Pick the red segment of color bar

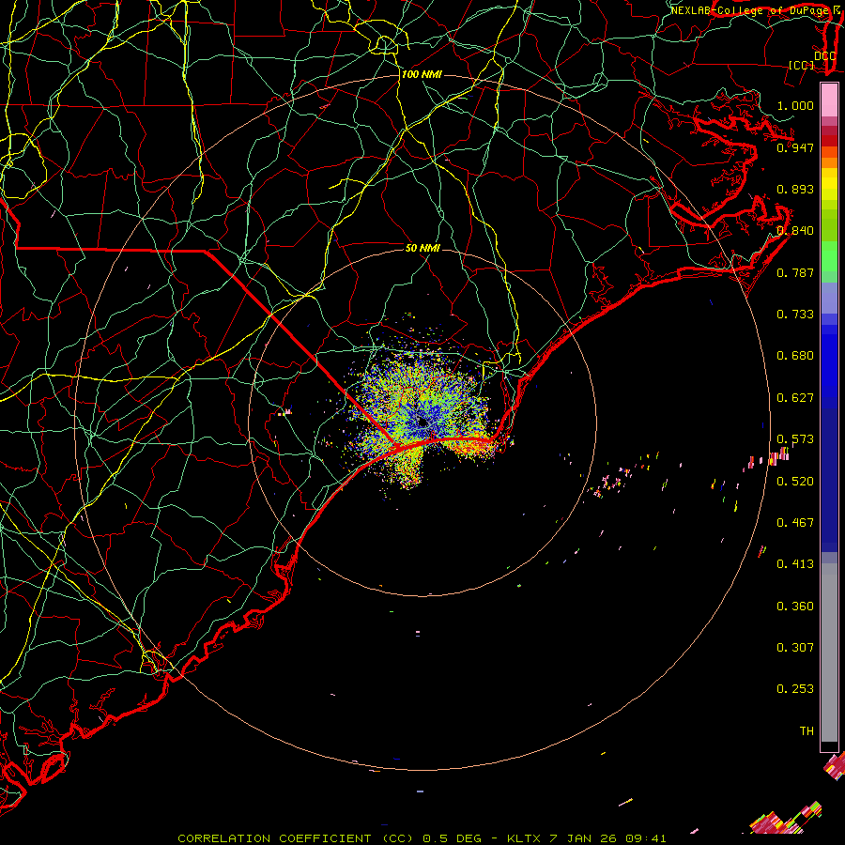(829, 141)
